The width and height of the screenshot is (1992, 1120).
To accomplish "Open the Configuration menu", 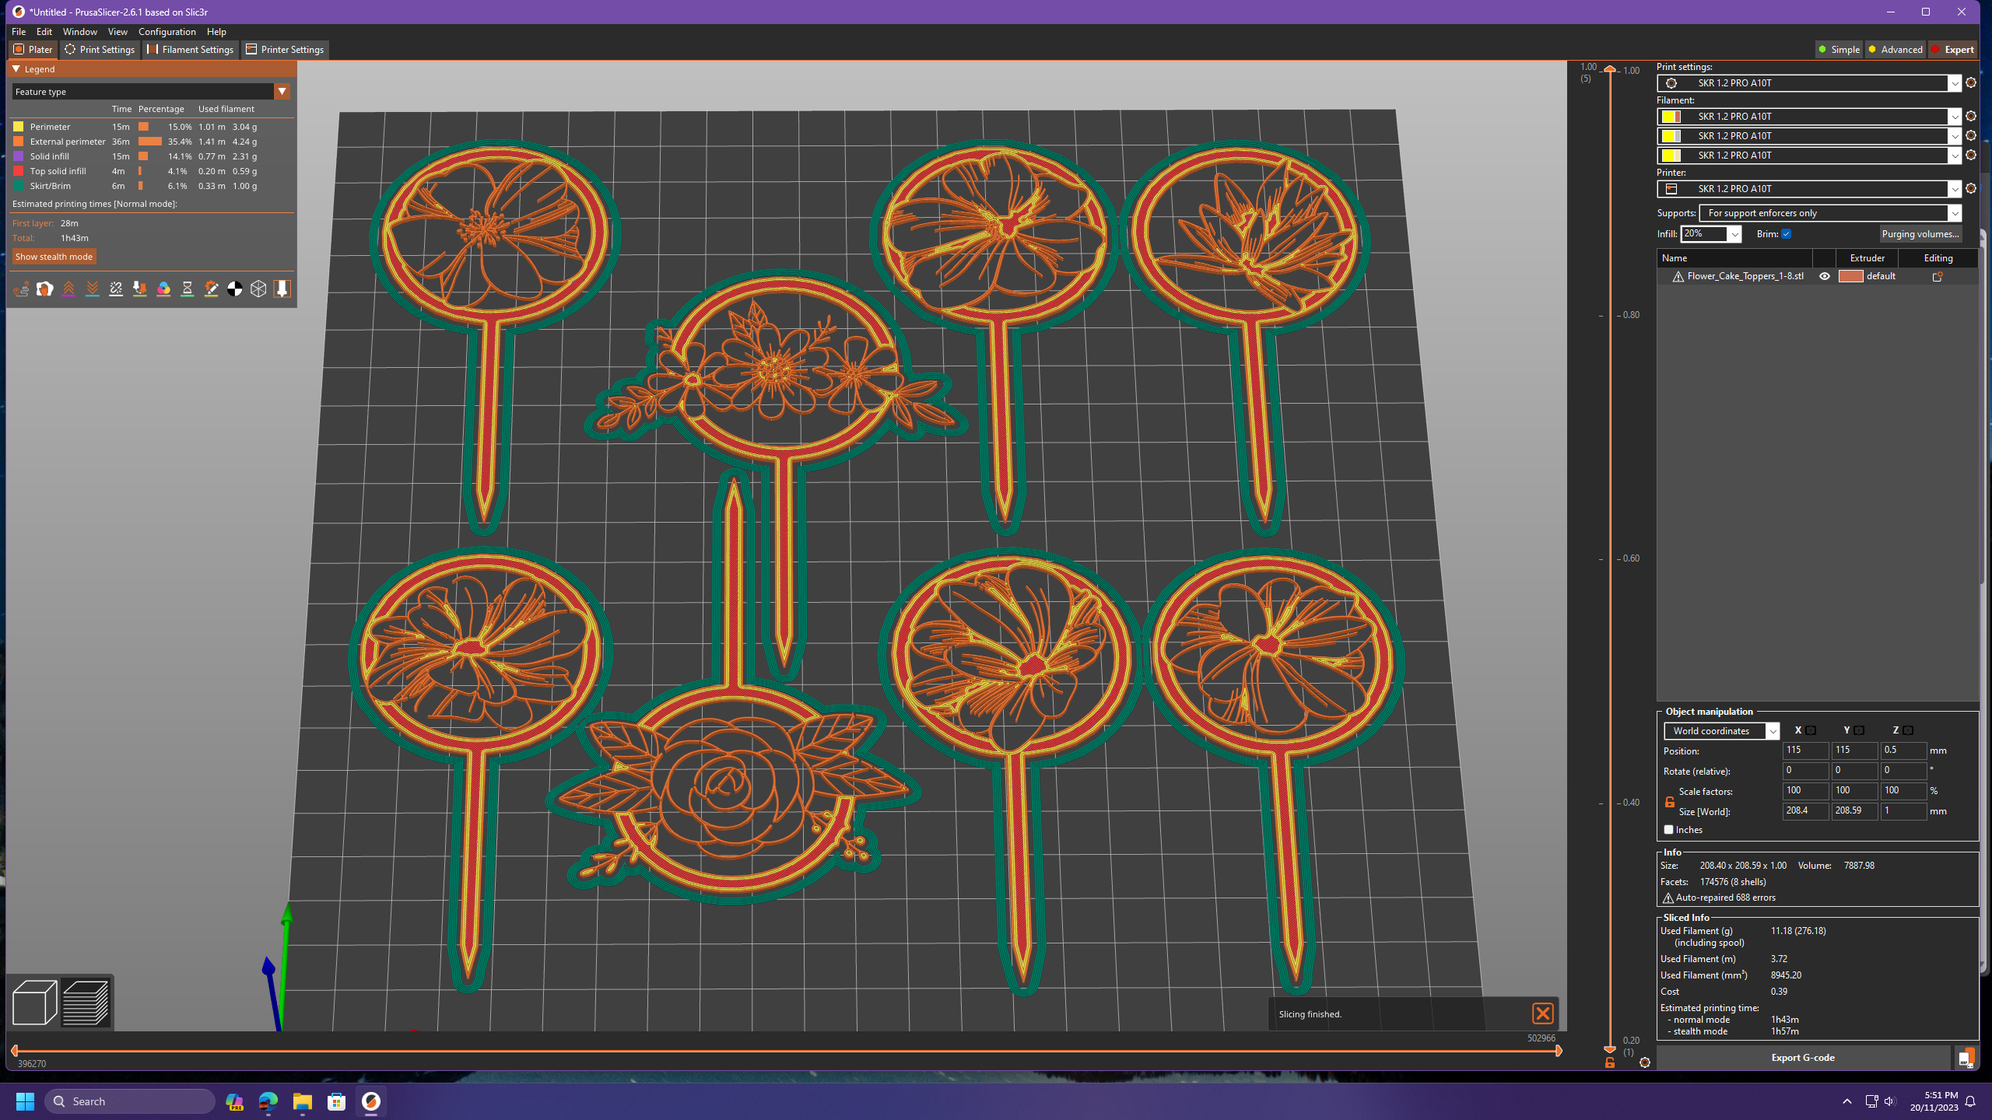I will coord(167,31).
